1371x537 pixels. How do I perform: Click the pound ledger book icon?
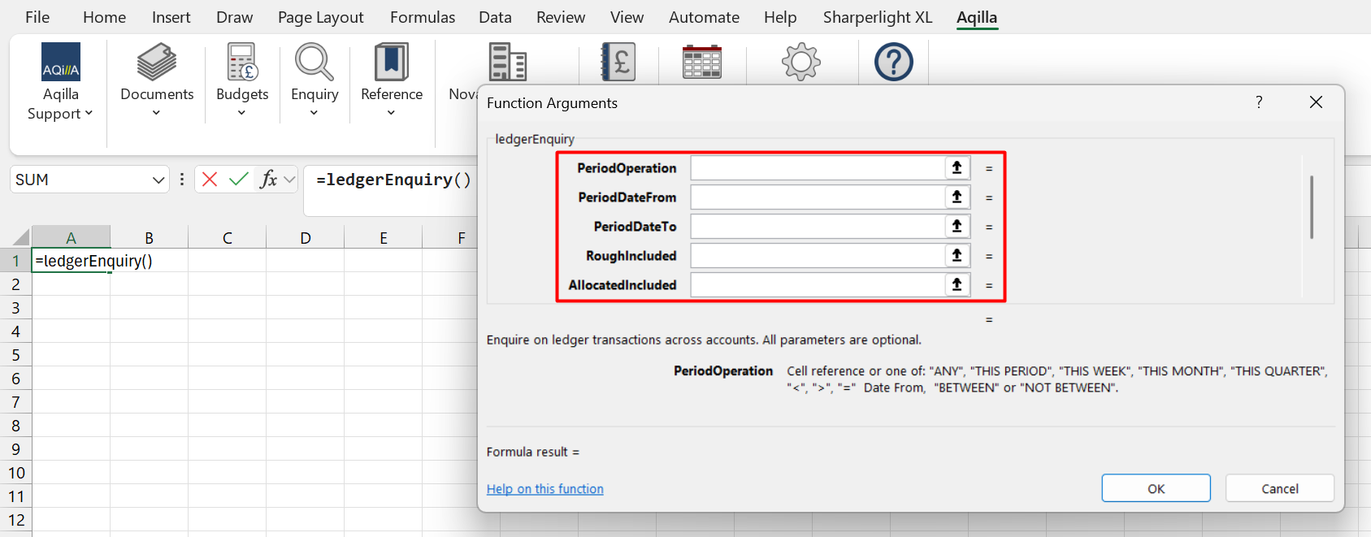coord(618,63)
